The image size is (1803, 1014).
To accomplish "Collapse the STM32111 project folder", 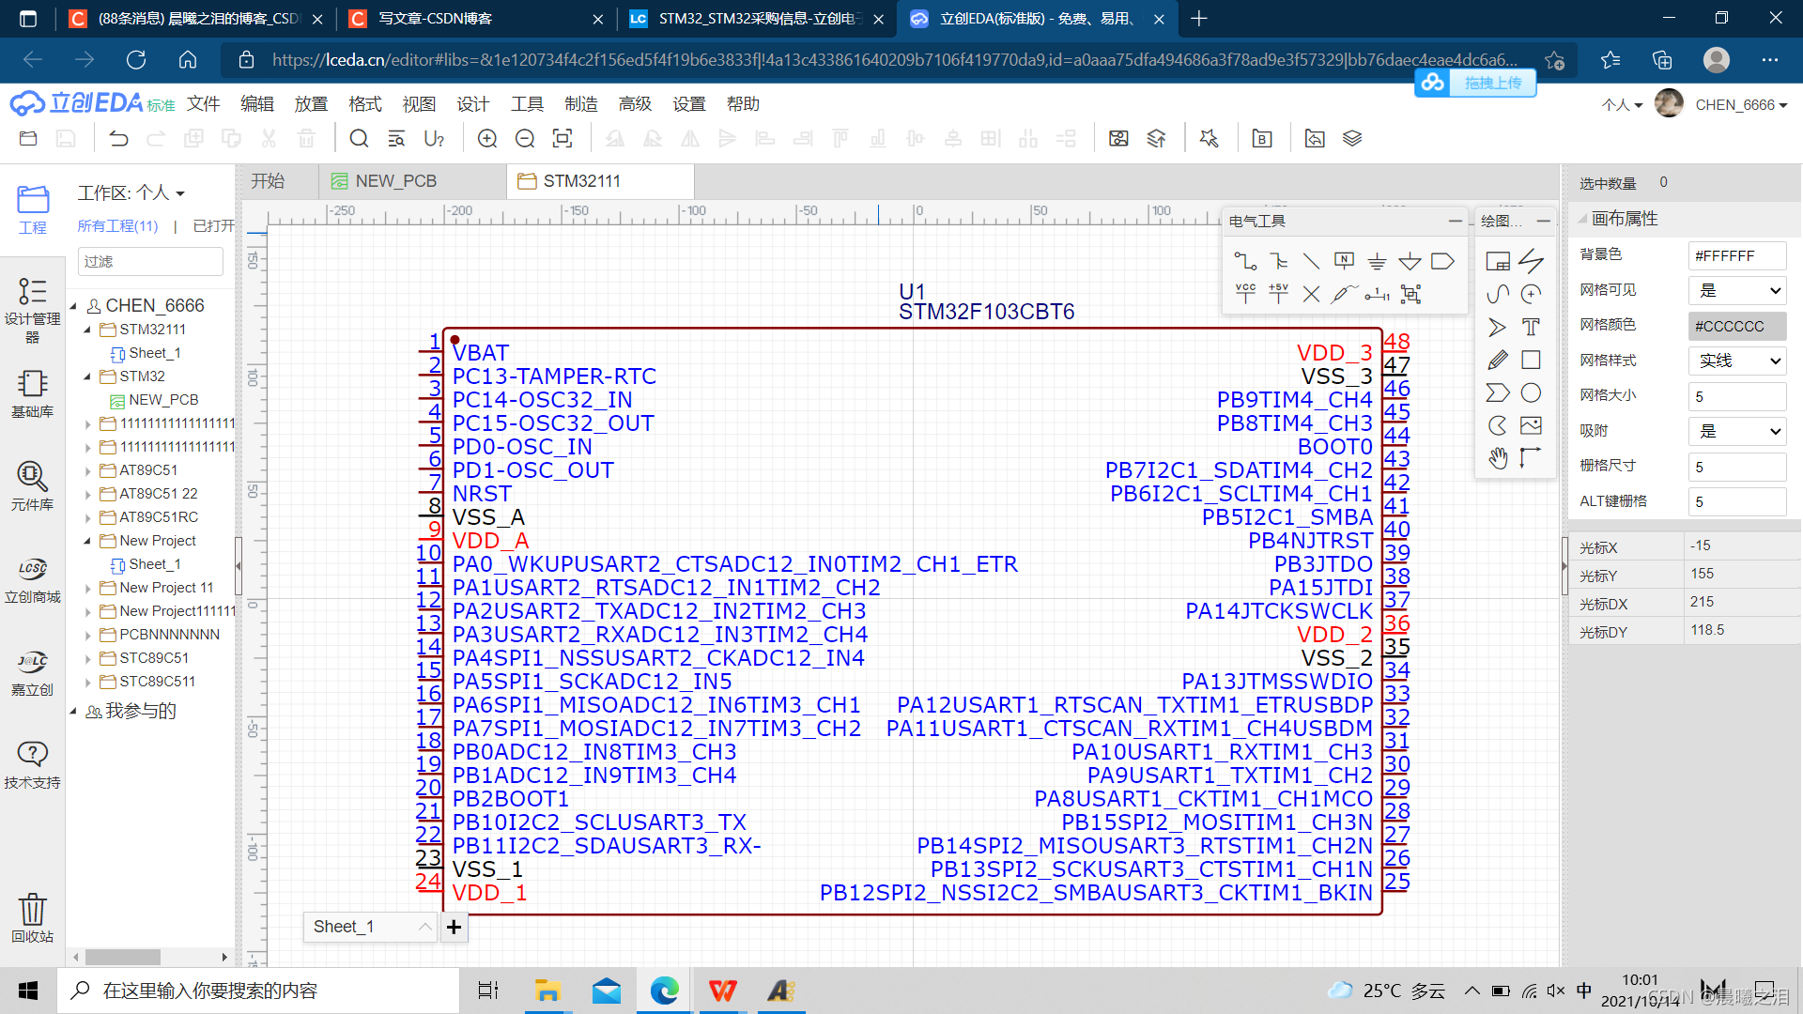I will 87,330.
